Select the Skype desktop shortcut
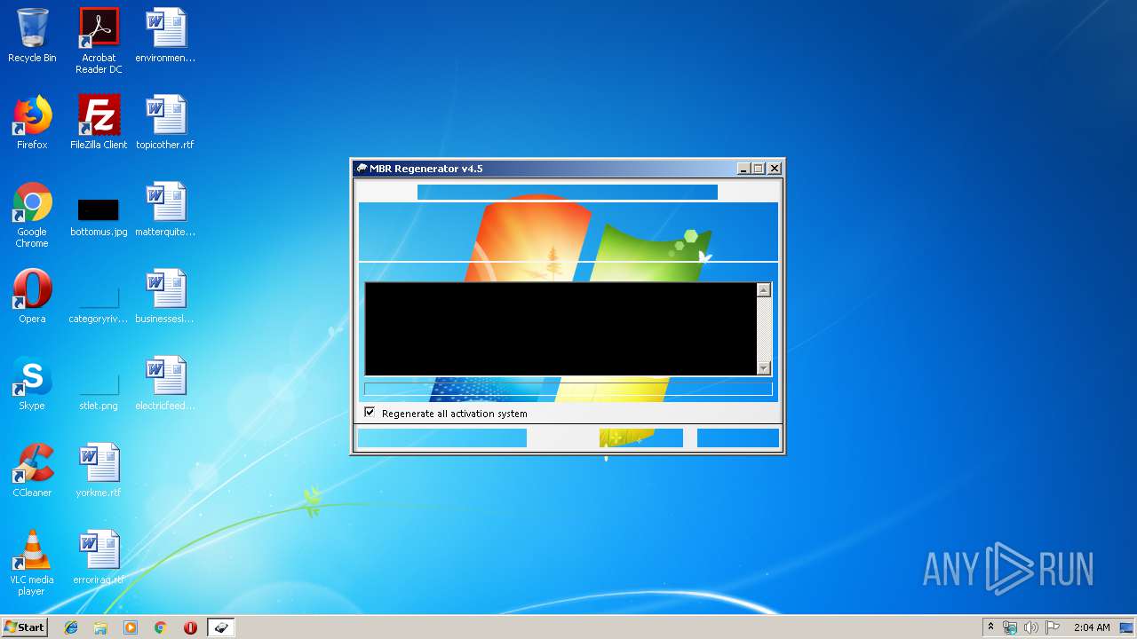 32,383
